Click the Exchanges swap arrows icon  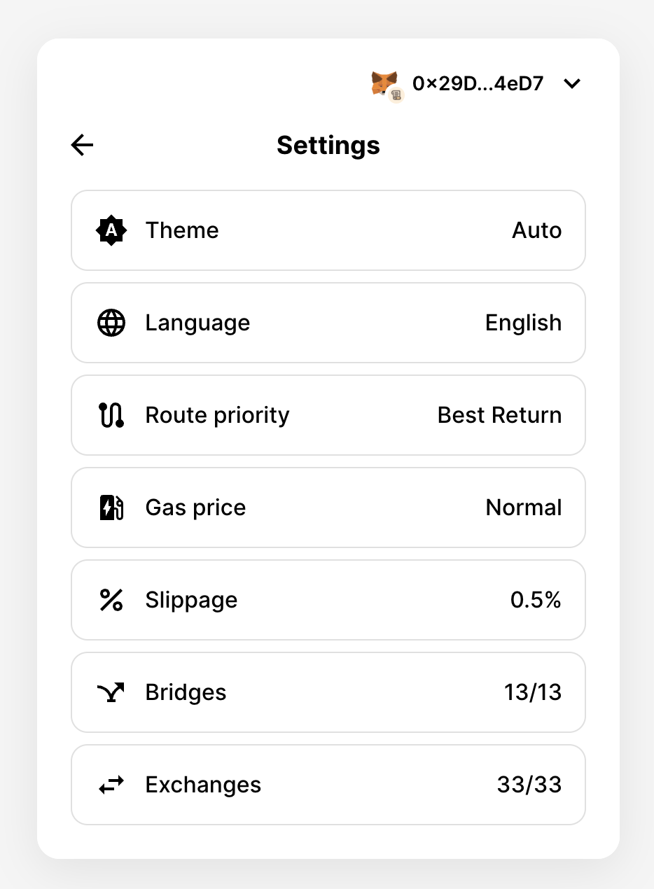(x=111, y=785)
